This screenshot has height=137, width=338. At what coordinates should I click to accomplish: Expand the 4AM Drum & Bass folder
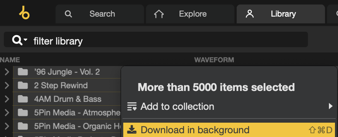point(7,99)
